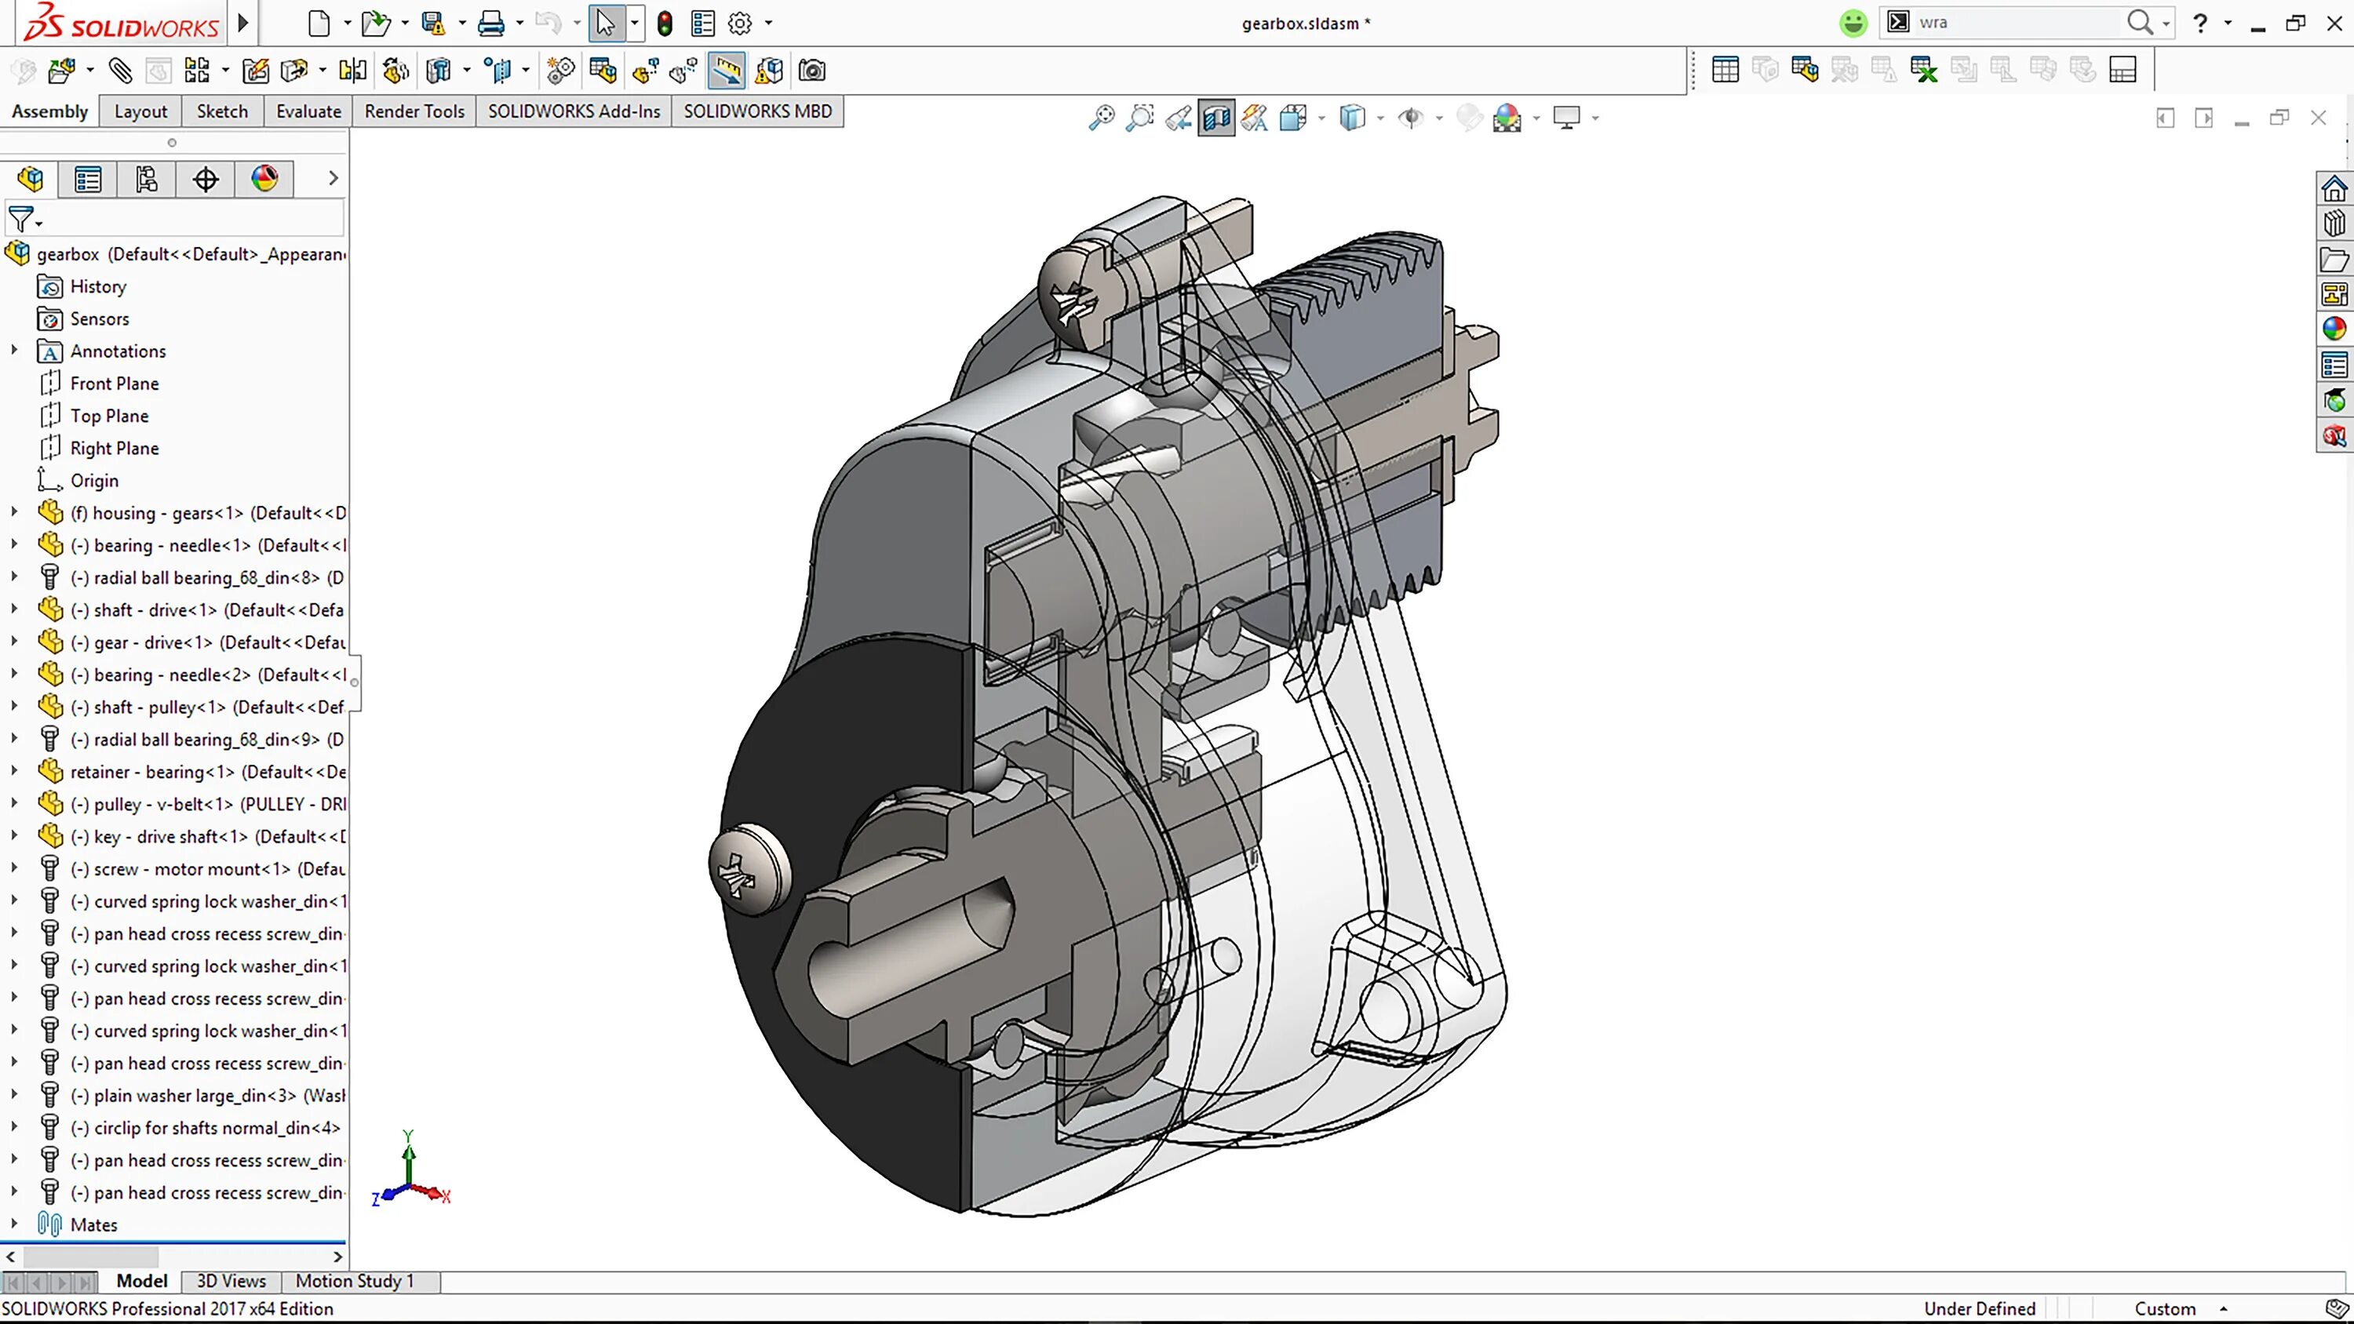The height and width of the screenshot is (1324, 2354).
Task: Click the Take Snapshot camera icon
Action: (x=811, y=71)
